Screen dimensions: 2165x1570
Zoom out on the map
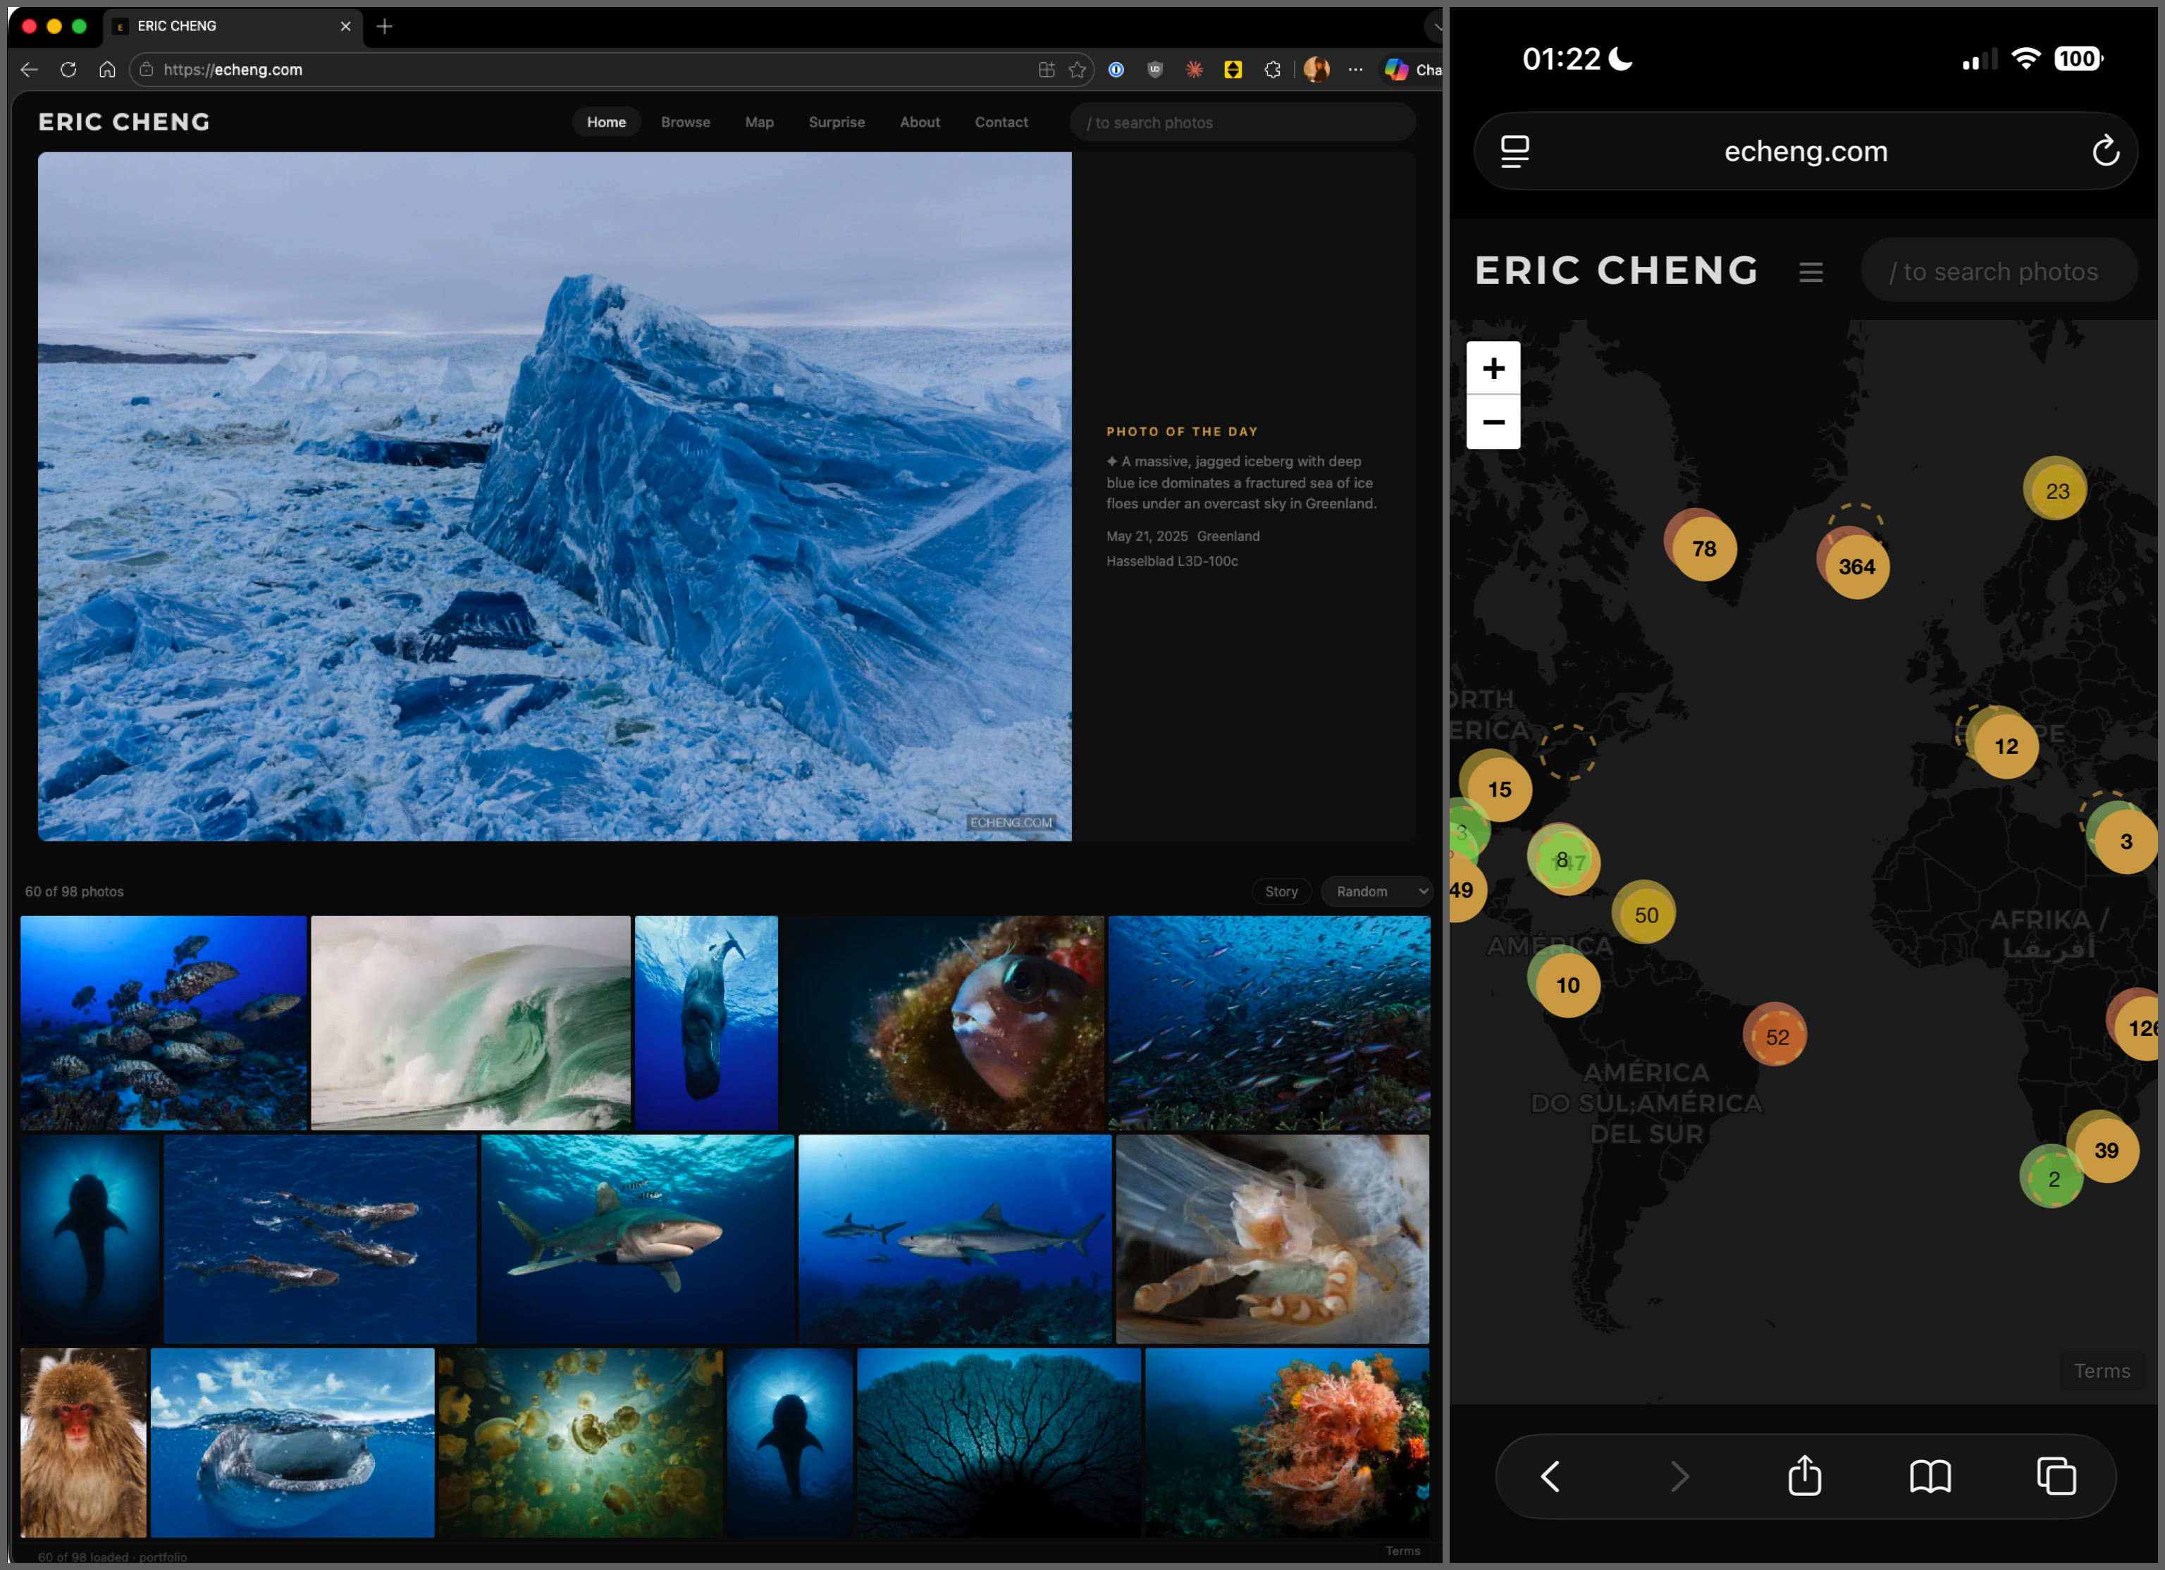[1493, 422]
